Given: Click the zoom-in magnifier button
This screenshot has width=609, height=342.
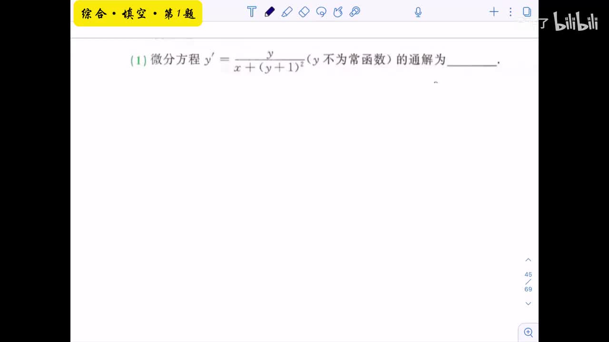Looking at the screenshot, I should tap(528, 332).
